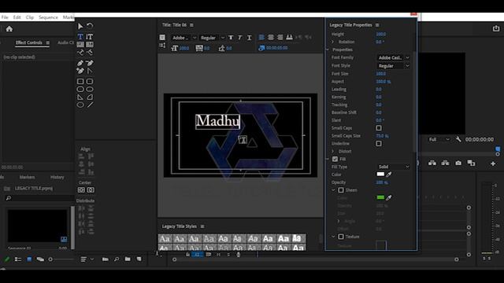Open the Full playback resolution dropdown
504x283 pixels.
tap(439, 140)
